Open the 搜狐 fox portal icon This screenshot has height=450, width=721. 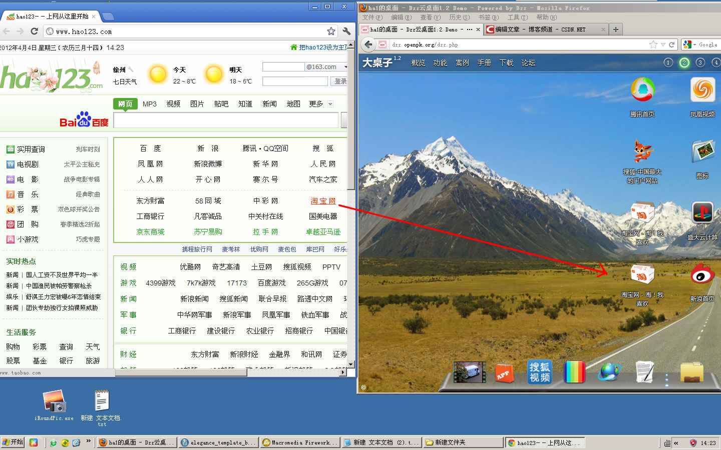point(642,151)
